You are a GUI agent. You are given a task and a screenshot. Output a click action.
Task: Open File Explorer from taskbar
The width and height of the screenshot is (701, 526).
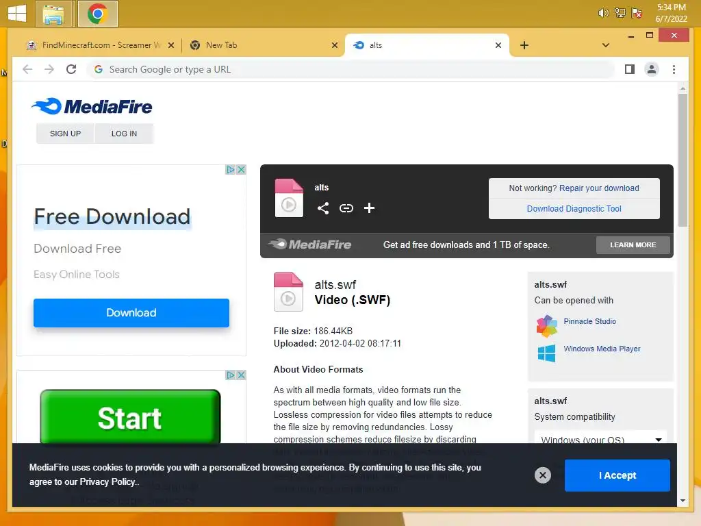53,14
